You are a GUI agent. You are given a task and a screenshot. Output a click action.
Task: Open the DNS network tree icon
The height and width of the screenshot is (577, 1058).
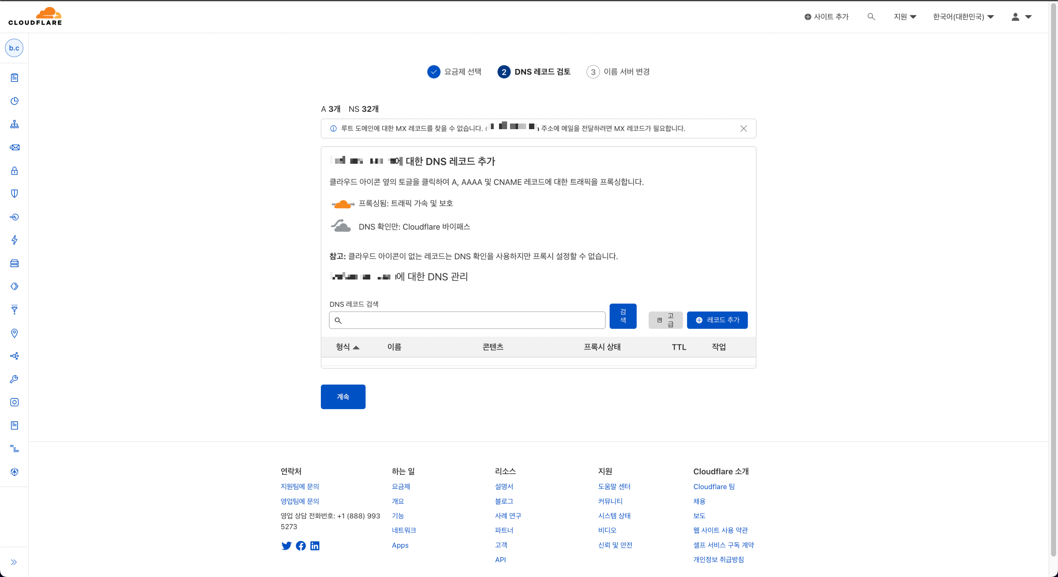(14, 124)
